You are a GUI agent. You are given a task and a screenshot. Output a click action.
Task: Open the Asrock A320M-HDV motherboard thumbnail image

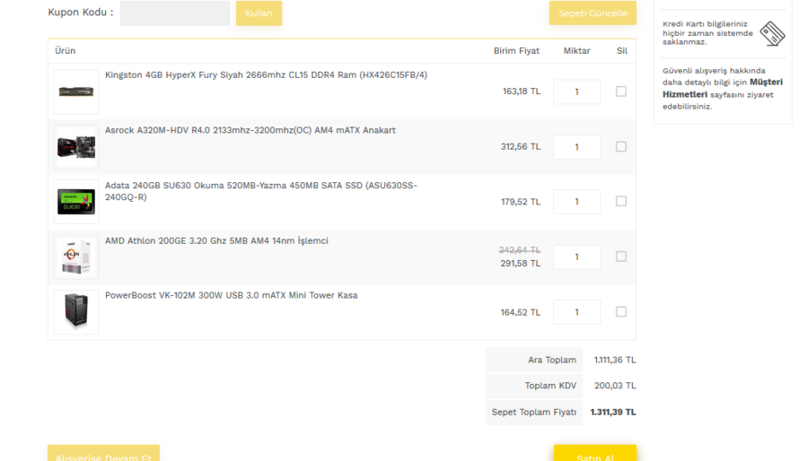coord(76,147)
